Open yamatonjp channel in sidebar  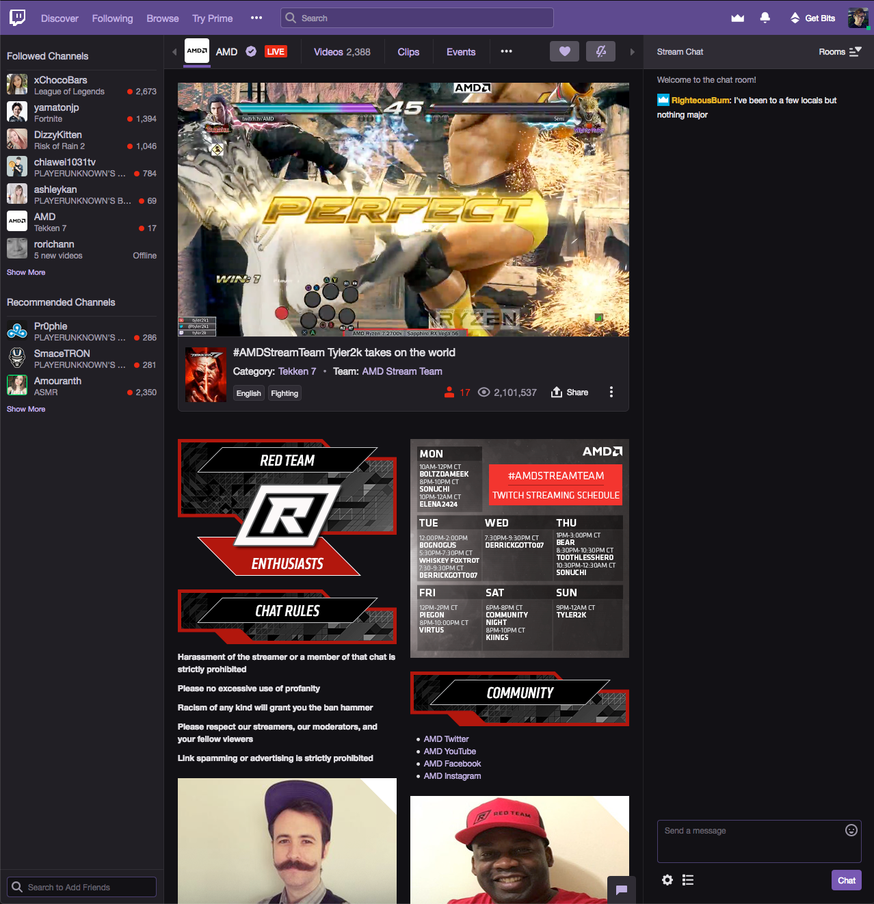[x=81, y=112]
